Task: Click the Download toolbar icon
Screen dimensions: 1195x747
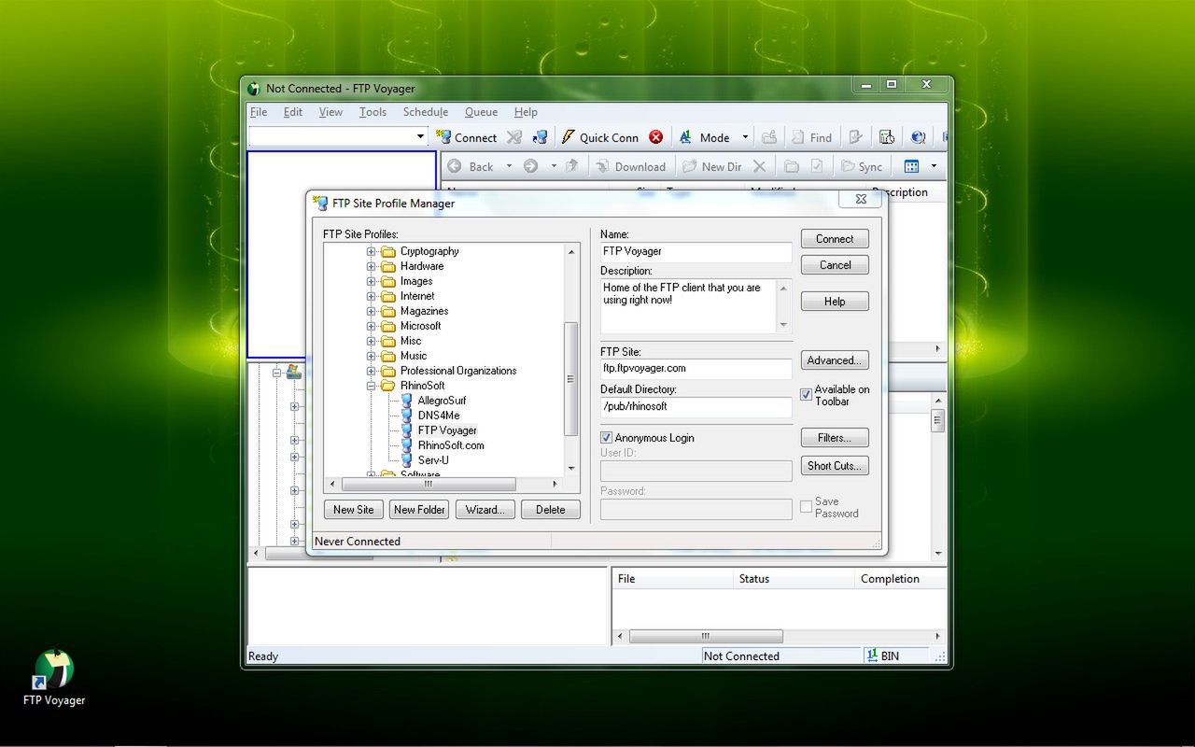Action: (601, 166)
